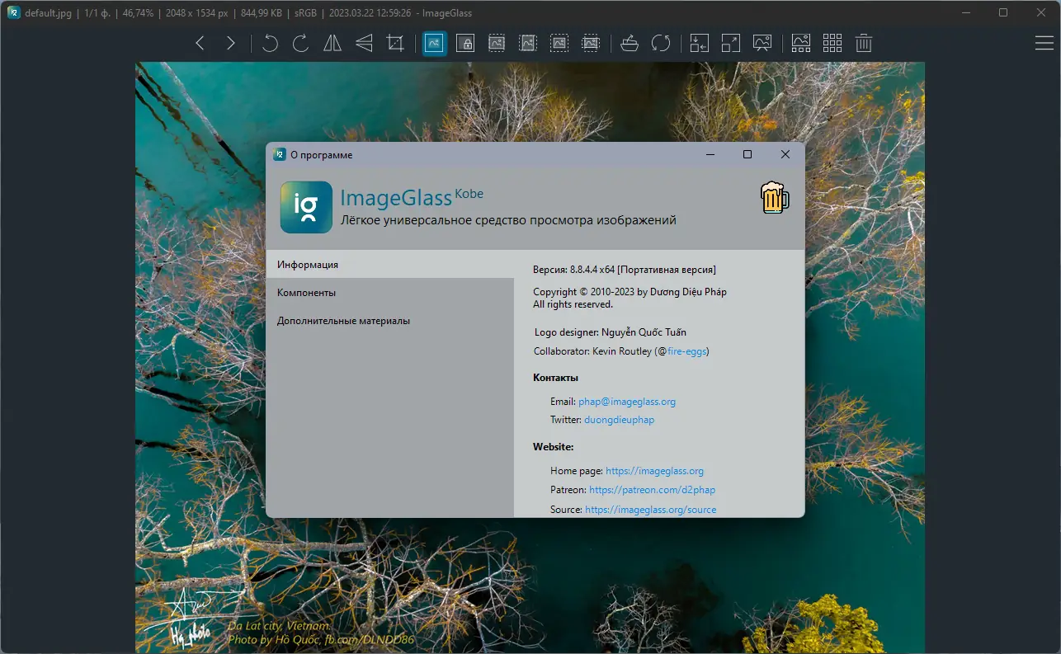Click the phap@imageglass.org email link
This screenshot has height=654, width=1061.
pos(627,402)
